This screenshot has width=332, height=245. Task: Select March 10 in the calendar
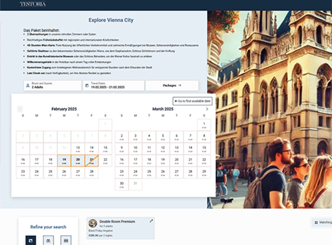[x=136, y=149]
